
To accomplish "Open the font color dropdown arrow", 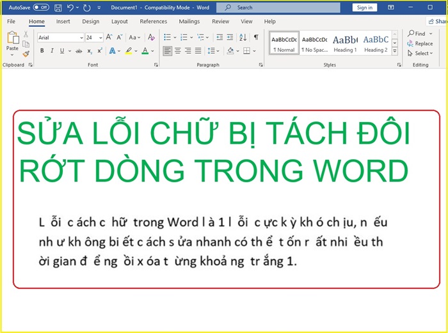I will click(x=152, y=51).
